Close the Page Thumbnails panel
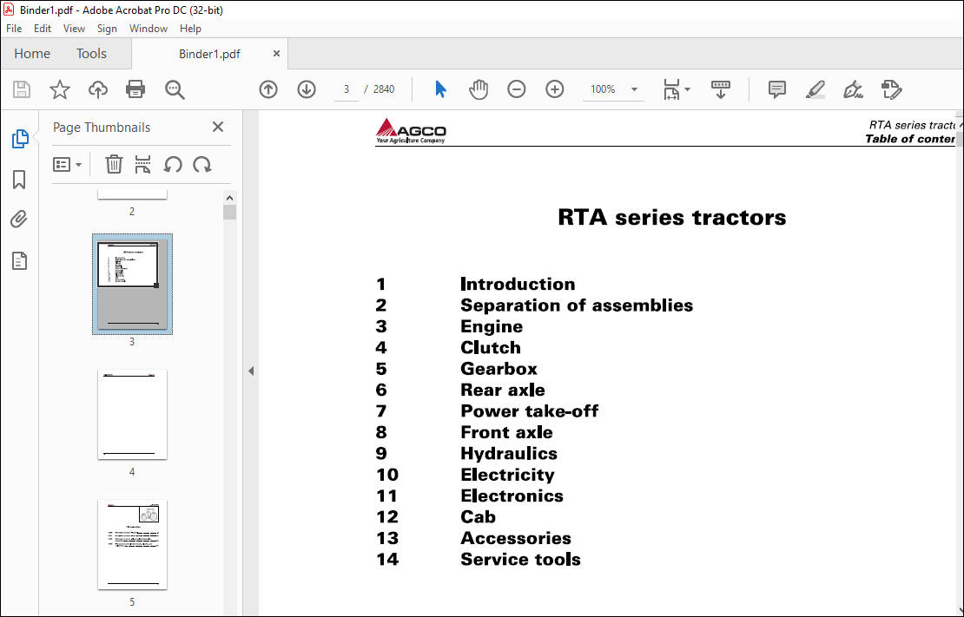The image size is (964, 617). tap(218, 127)
